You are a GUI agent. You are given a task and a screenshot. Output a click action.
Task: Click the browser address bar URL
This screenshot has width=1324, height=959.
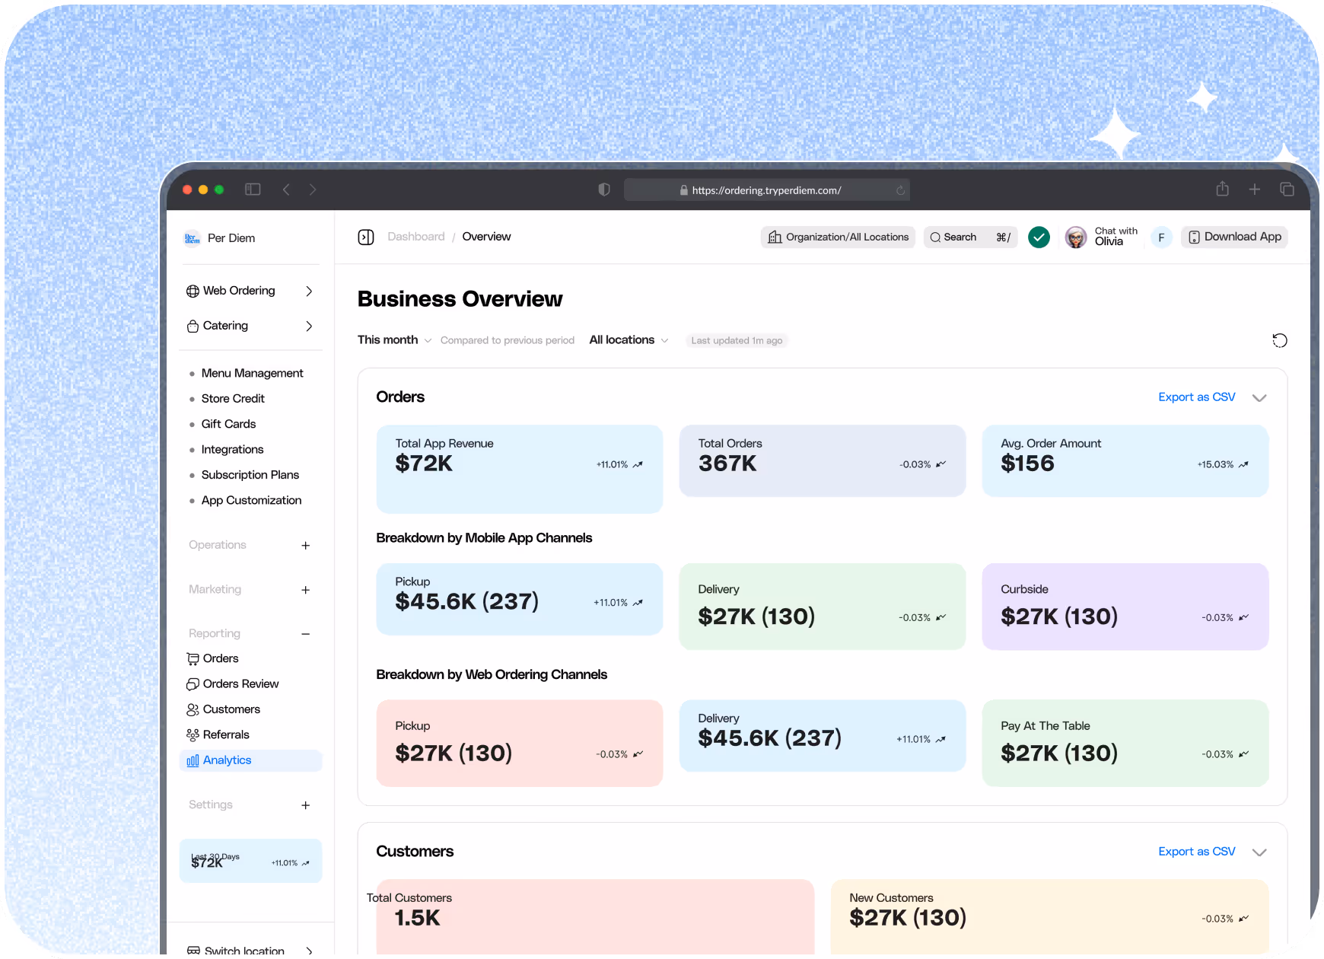click(x=766, y=190)
